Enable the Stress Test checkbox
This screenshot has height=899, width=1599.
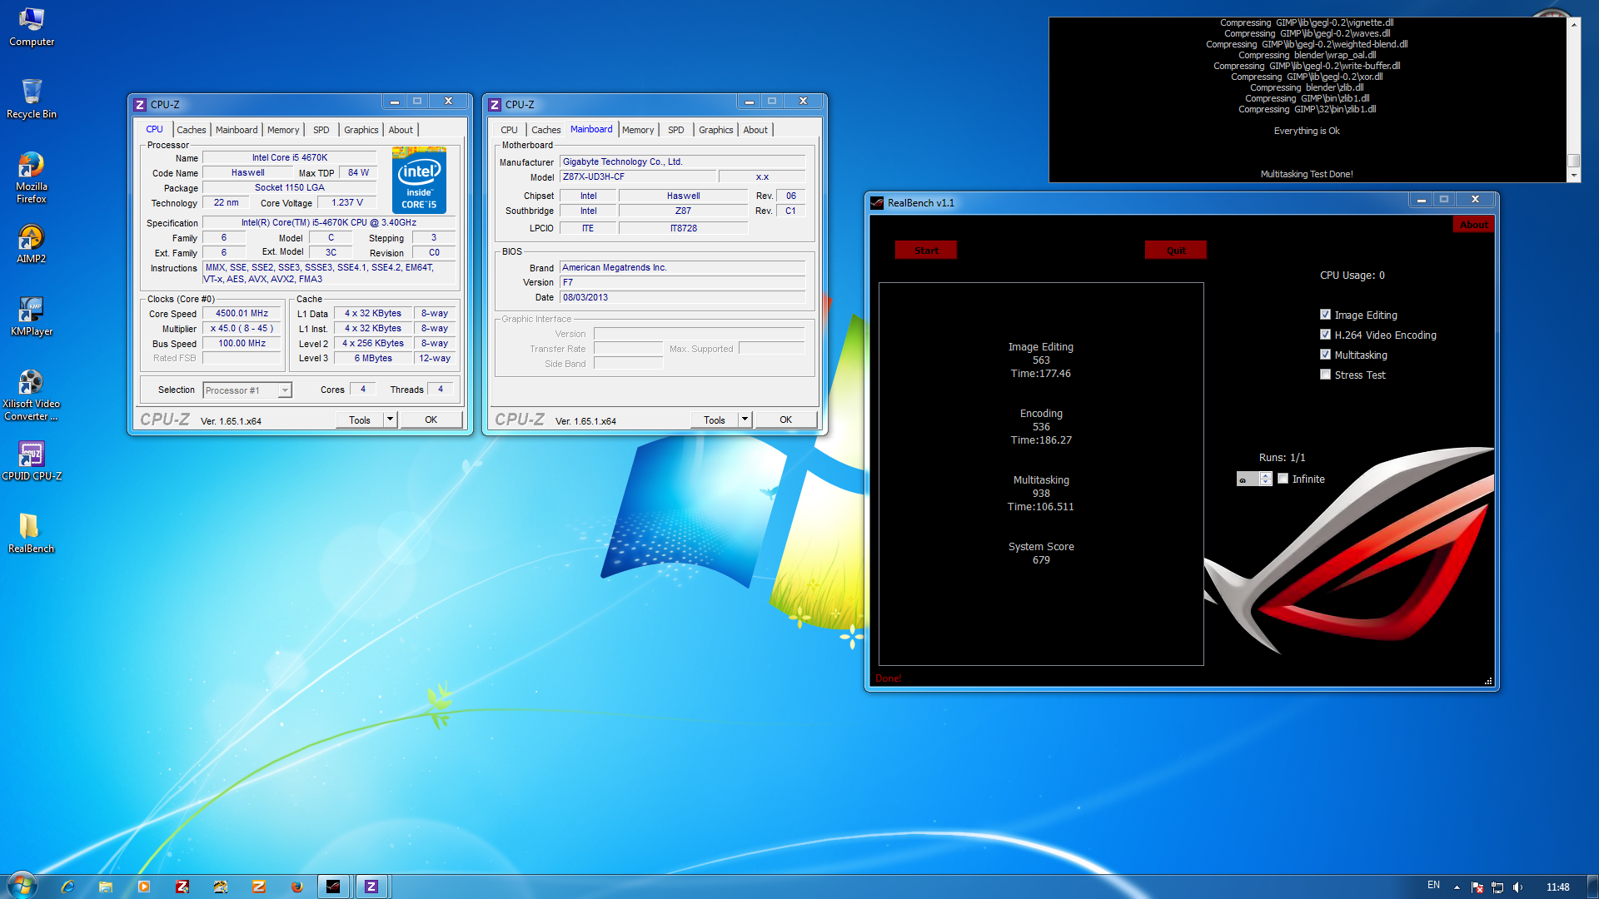[x=1325, y=375]
